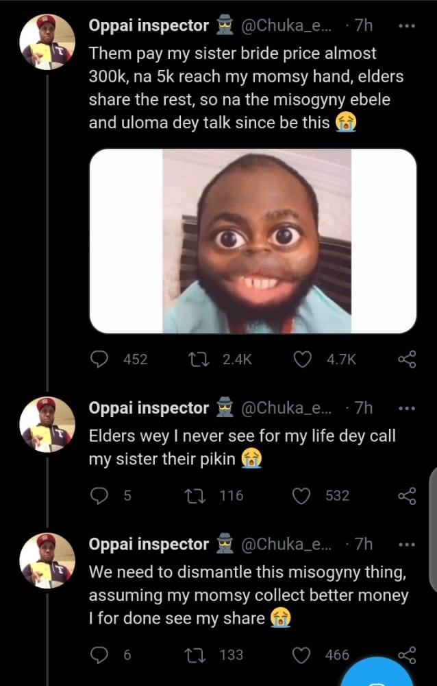The image size is (437, 686).
Task: Reply to the bride price tweet
Action: click(101, 359)
